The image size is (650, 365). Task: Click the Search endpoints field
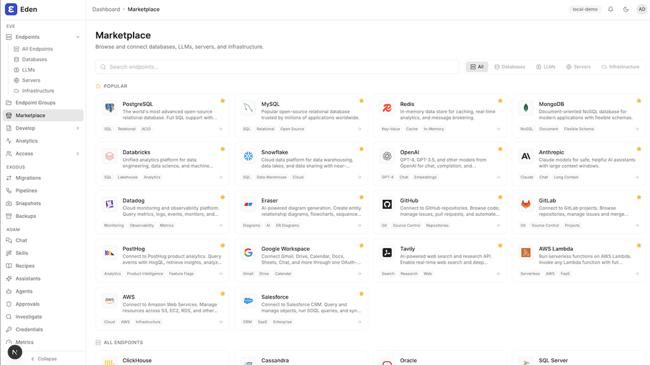[x=277, y=67]
